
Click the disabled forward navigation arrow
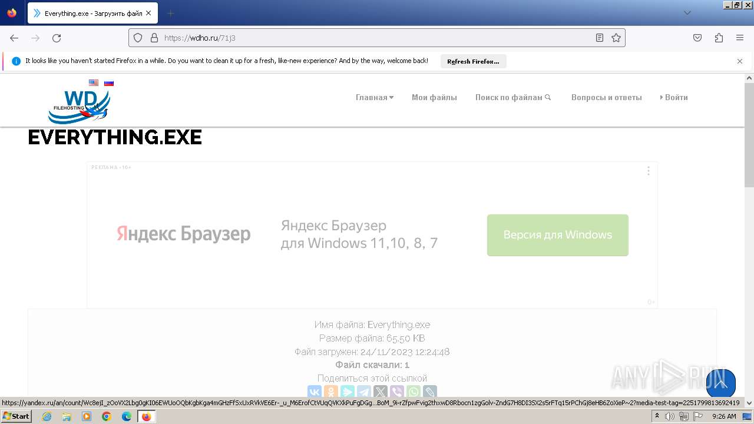pos(35,38)
